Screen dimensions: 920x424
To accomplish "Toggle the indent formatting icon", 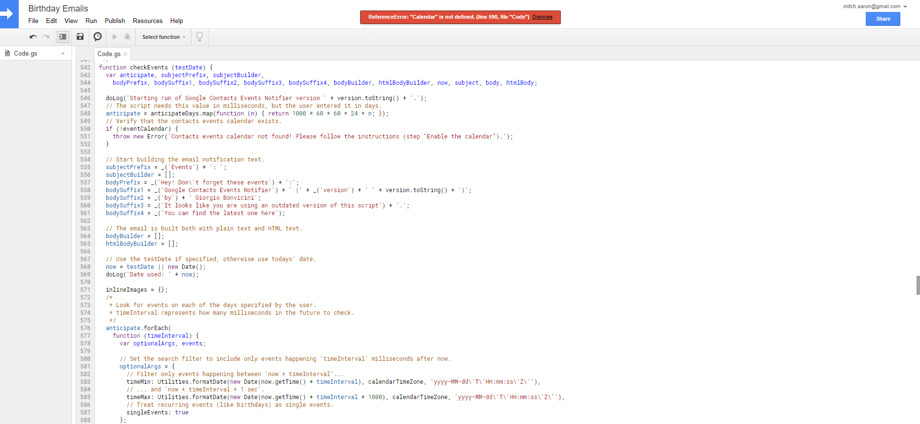I will 63,37.
